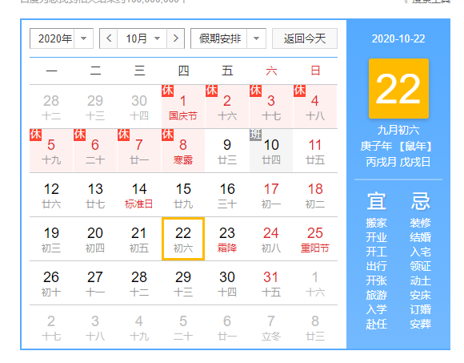Select October 25 重阳节
This screenshot has height=363, width=464.
[x=315, y=239]
